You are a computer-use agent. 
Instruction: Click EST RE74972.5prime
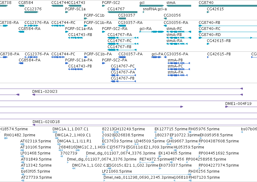(155, 159)
